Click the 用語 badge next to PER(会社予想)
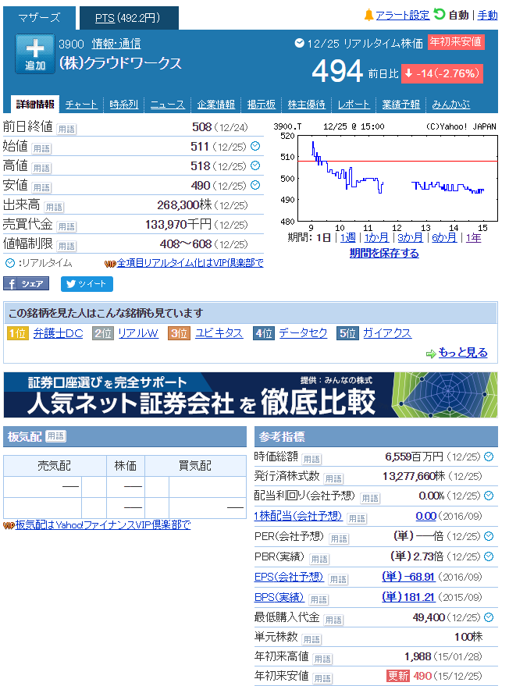This screenshot has width=509, height=686. click(339, 539)
